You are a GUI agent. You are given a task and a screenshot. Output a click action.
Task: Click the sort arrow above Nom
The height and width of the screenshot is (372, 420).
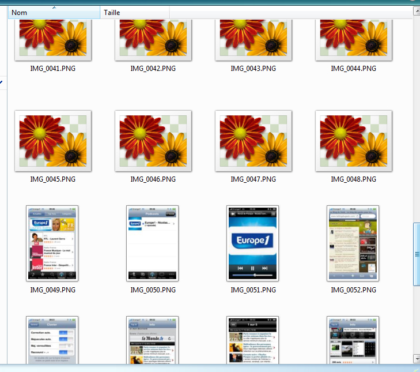pyautogui.click(x=54, y=7)
